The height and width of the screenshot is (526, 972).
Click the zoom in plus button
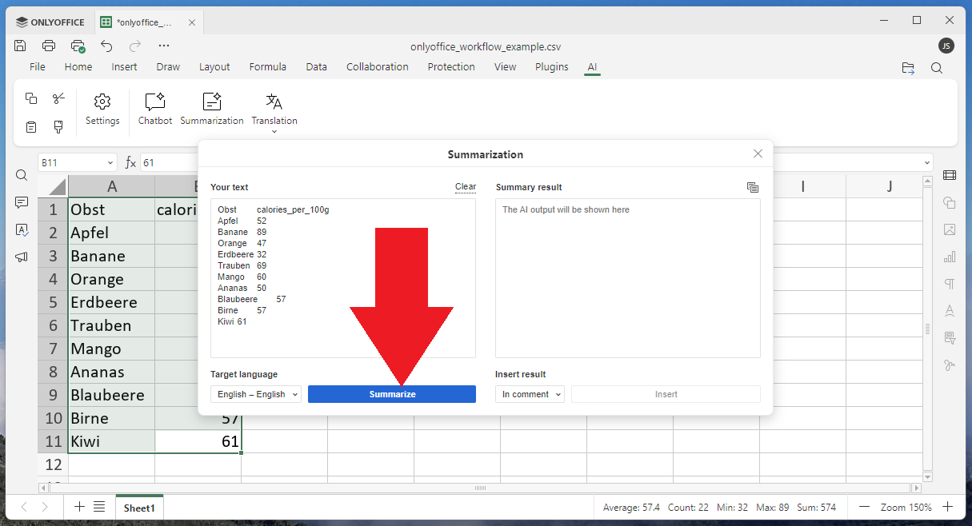(947, 507)
